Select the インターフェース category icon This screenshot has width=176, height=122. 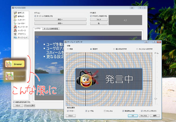pyautogui.click(x=16, y=20)
